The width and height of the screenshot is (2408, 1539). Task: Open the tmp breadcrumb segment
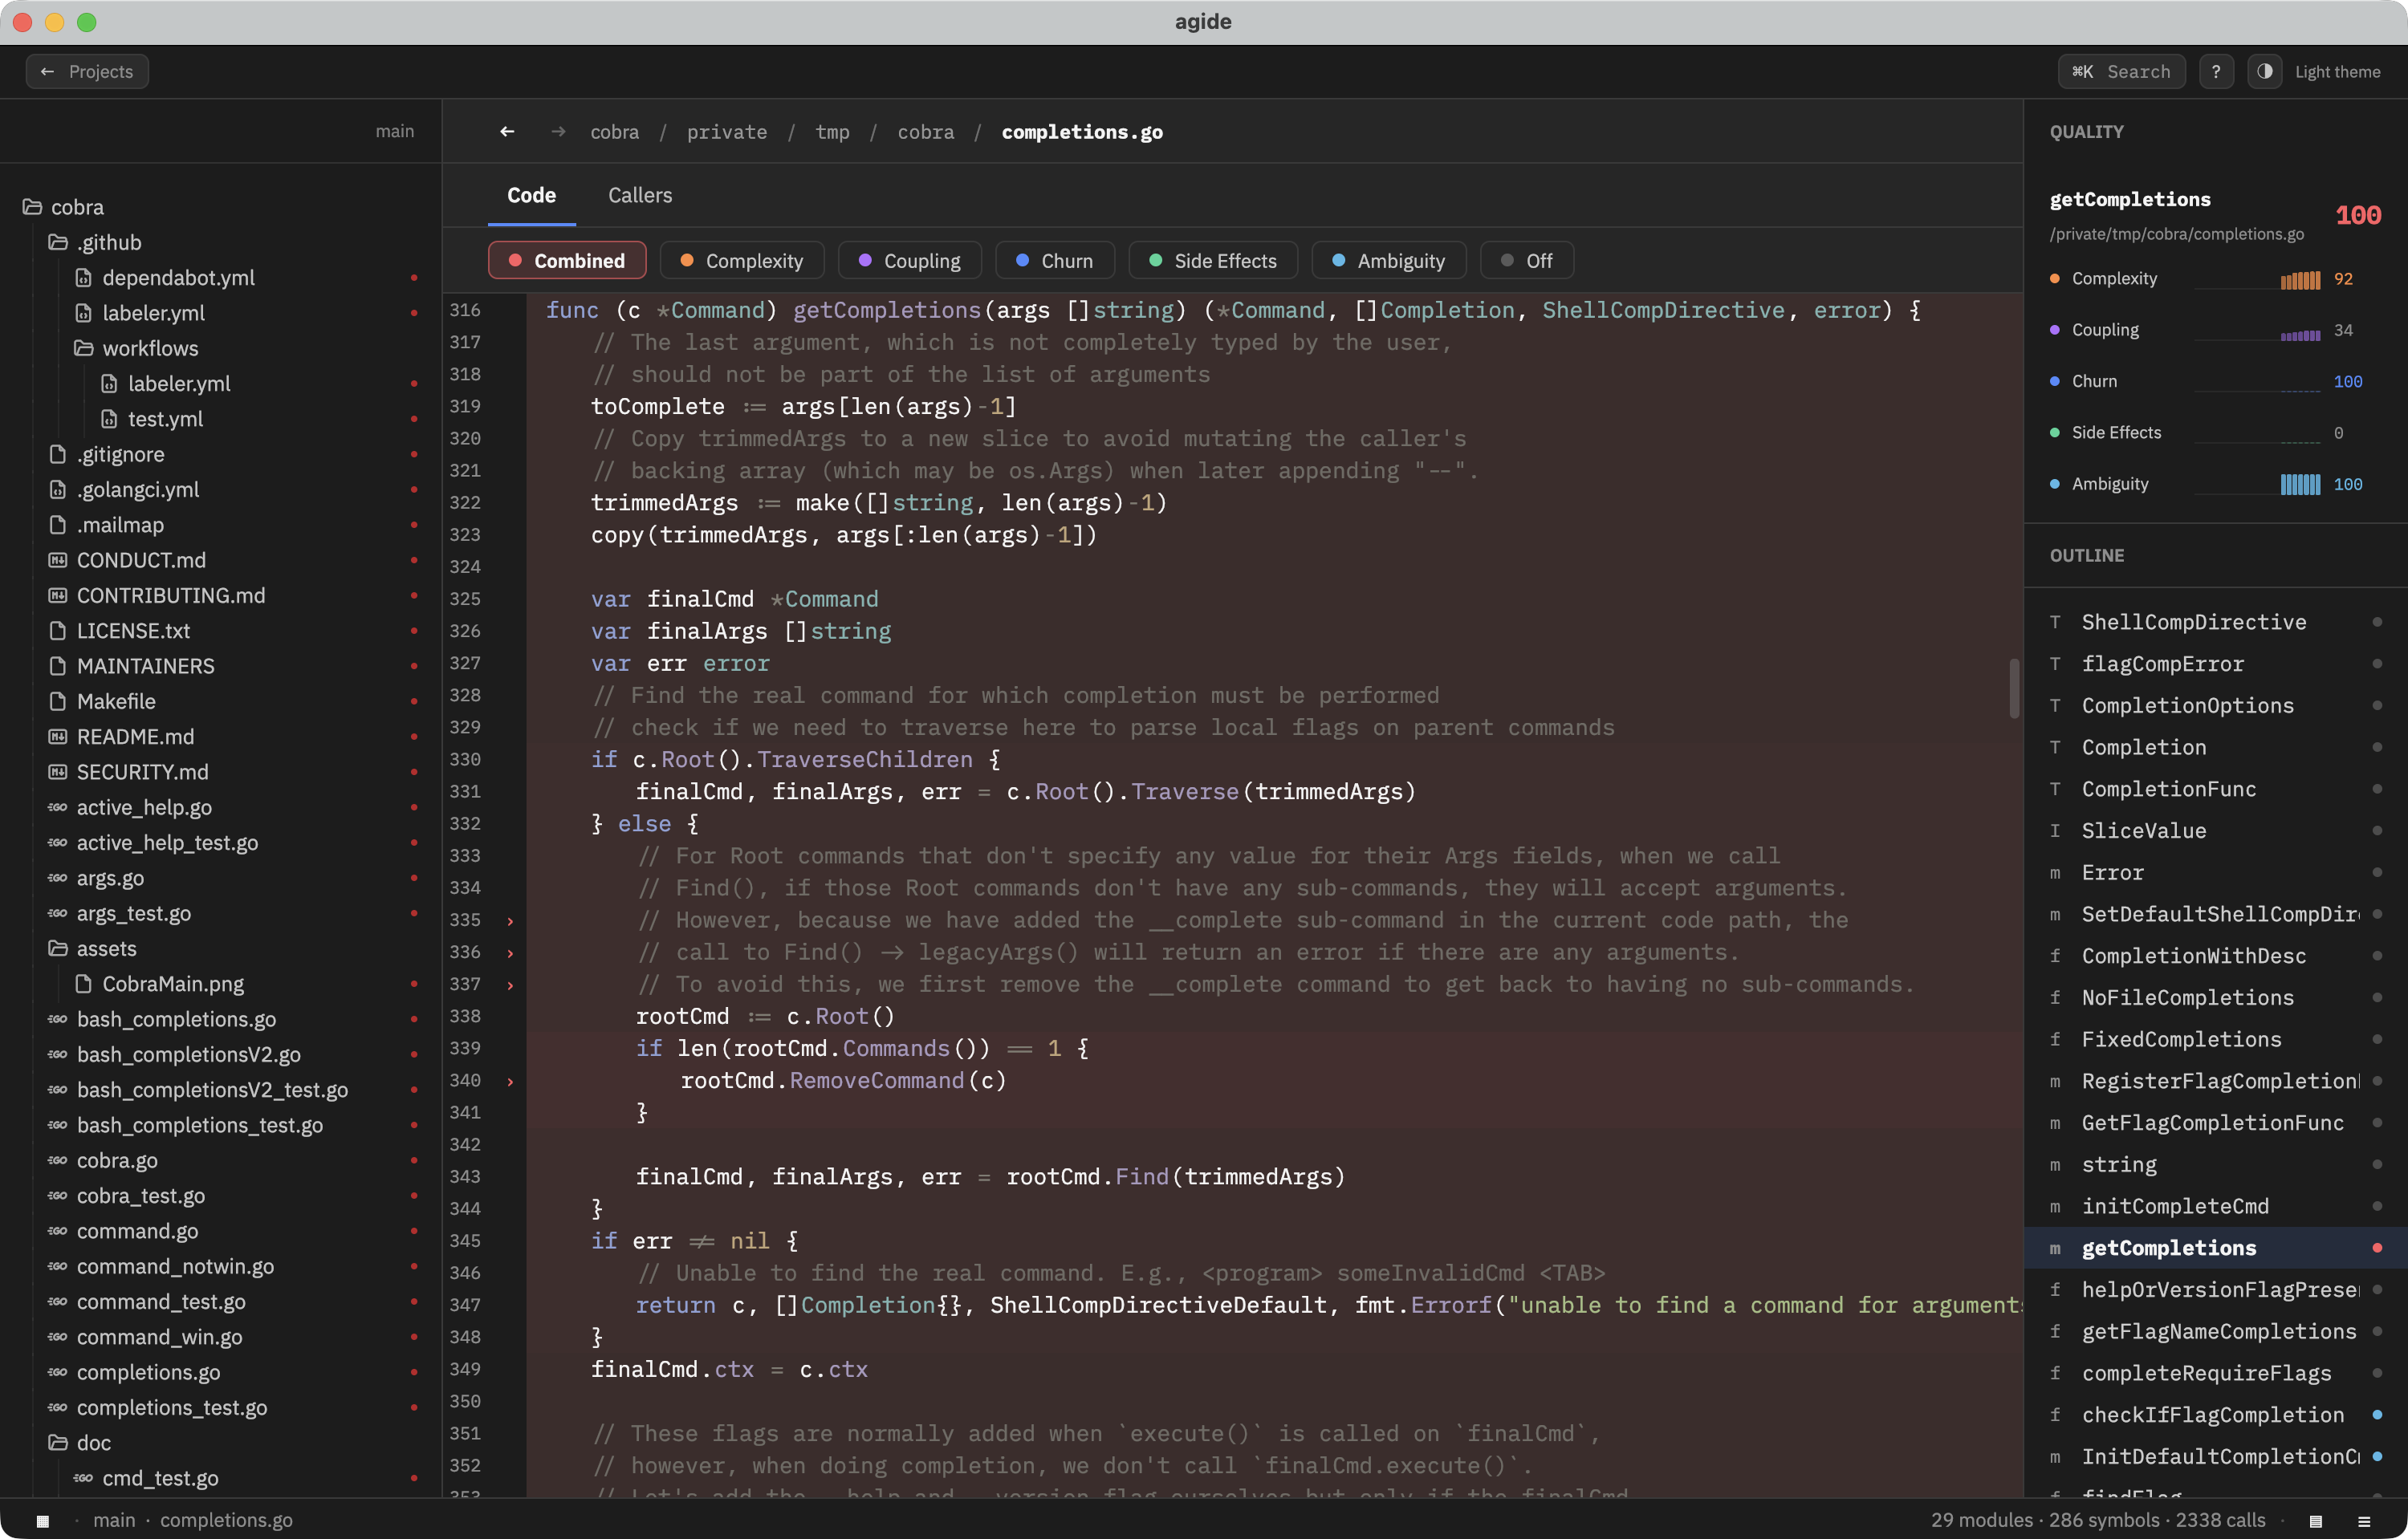832,132
